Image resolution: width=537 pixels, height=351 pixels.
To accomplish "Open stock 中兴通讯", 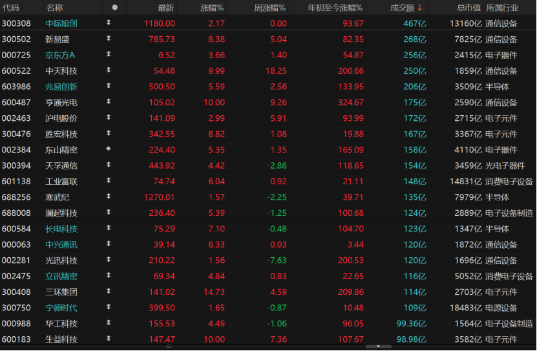I will click(61, 245).
